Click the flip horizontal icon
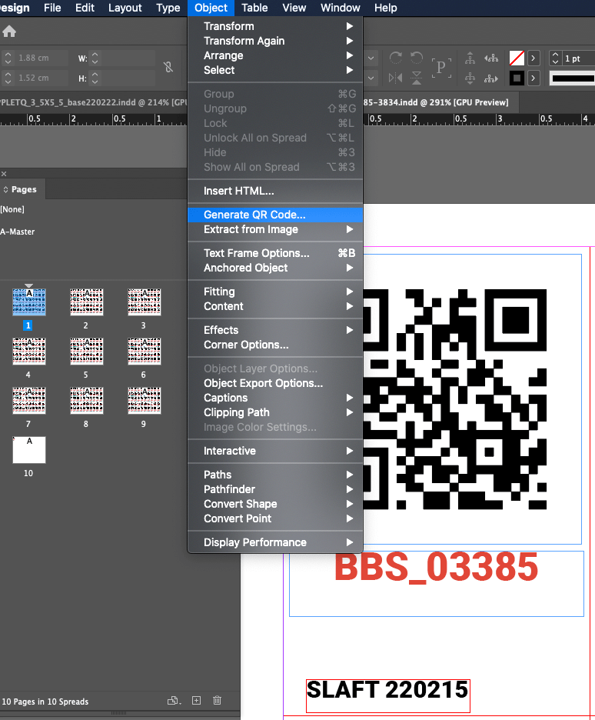595x720 pixels. coord(395,78)
